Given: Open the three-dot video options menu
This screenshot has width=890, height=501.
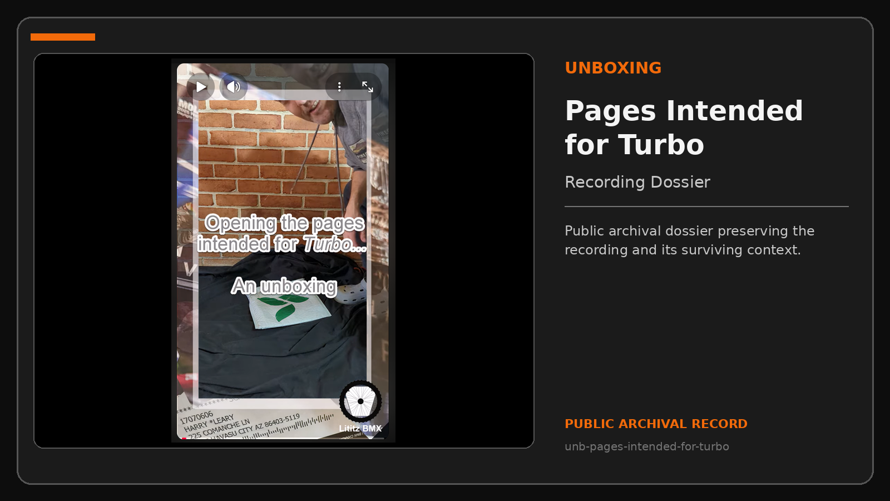Looking at the screenshot, I should coord(339,87).
